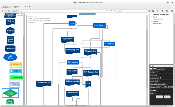The height and width of the screenshot is (107, 175).
Task: Select the Gather group in palette
Action: 15,72
